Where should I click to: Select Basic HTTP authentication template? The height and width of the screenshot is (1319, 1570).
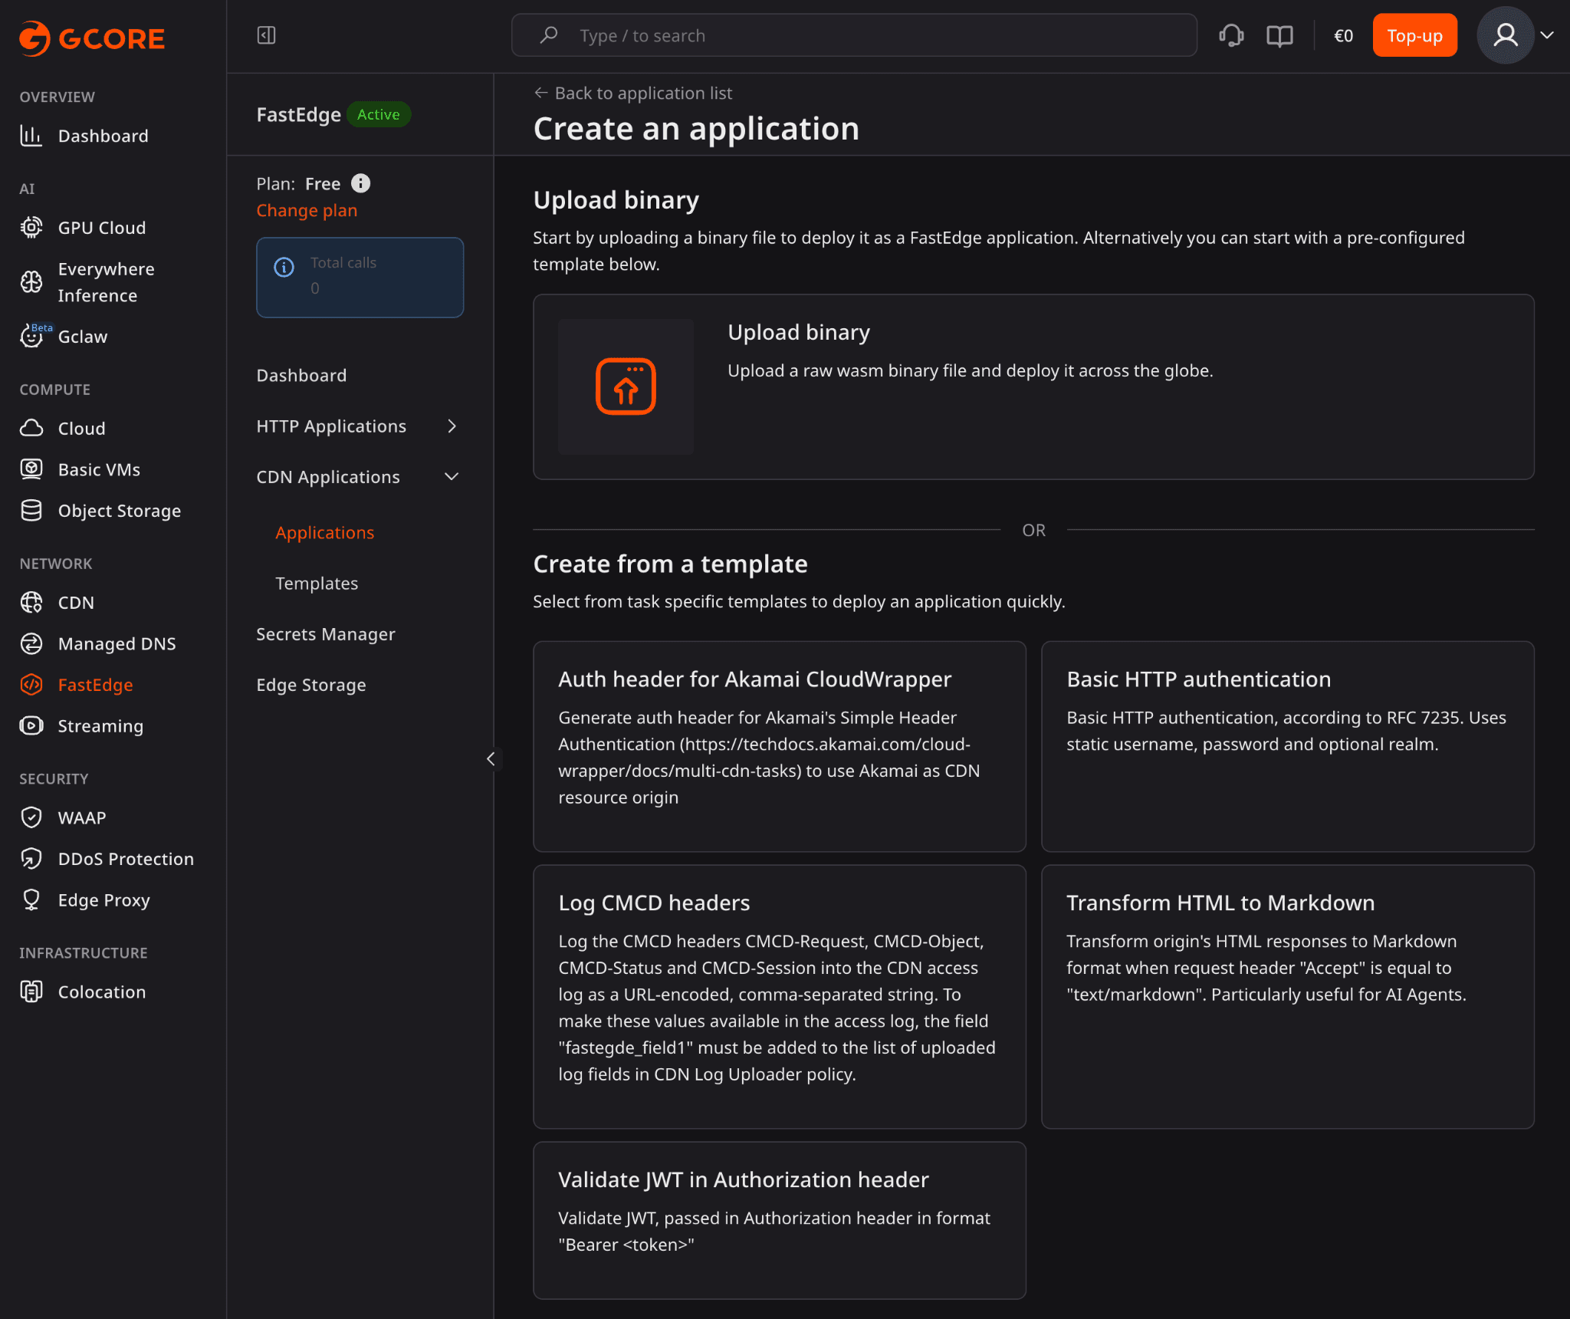coord(1287,746)
